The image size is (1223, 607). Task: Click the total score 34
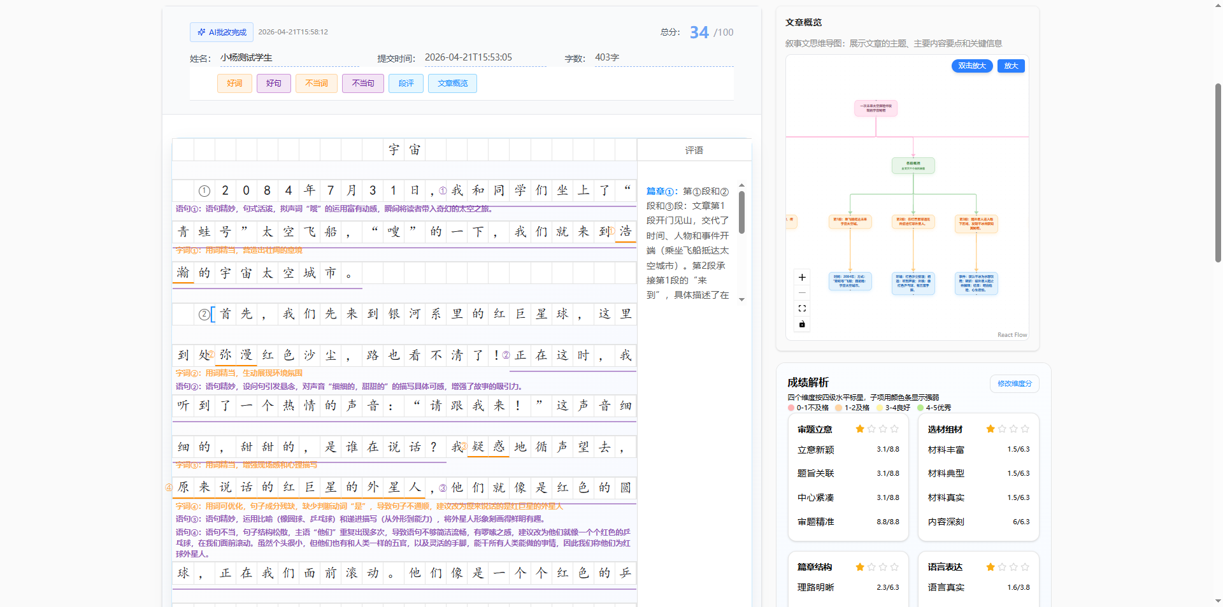coord(699,32)
